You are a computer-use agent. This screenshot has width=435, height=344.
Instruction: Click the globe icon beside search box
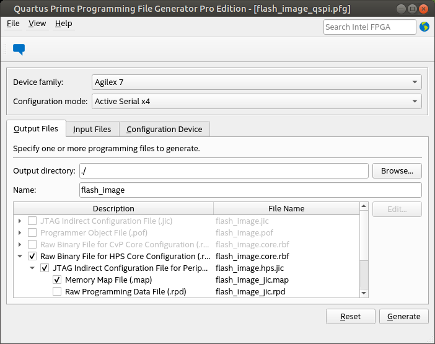click(x=424, y=27)
